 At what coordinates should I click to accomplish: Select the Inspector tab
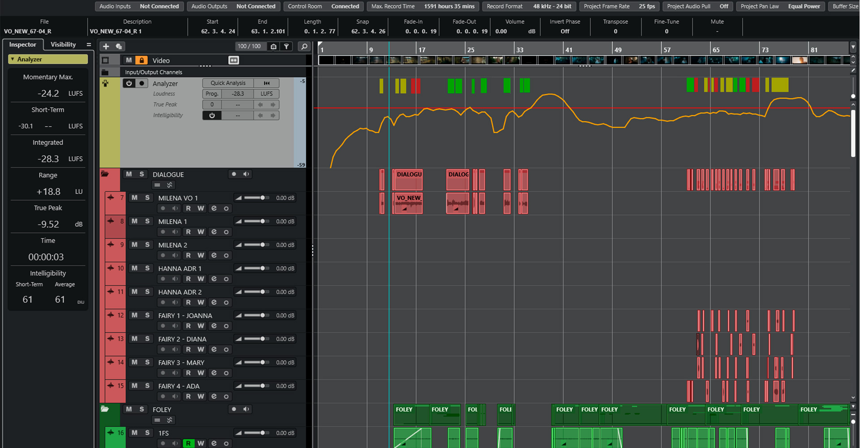(22, 44)
